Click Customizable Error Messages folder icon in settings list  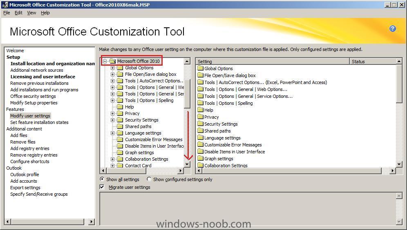(200, 145)
